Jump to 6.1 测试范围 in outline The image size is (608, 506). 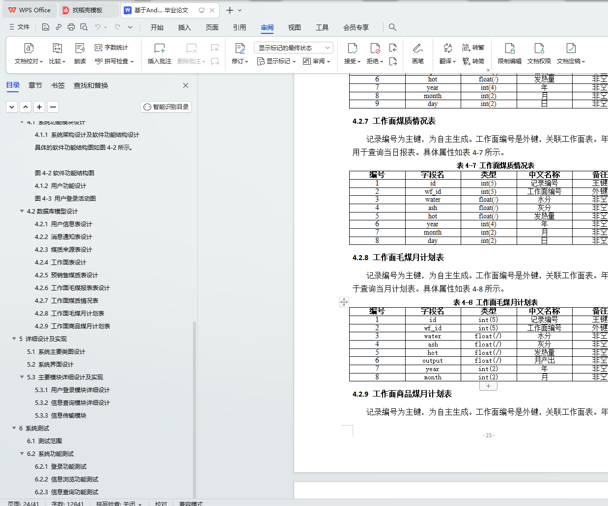click(x=44, y=441)
